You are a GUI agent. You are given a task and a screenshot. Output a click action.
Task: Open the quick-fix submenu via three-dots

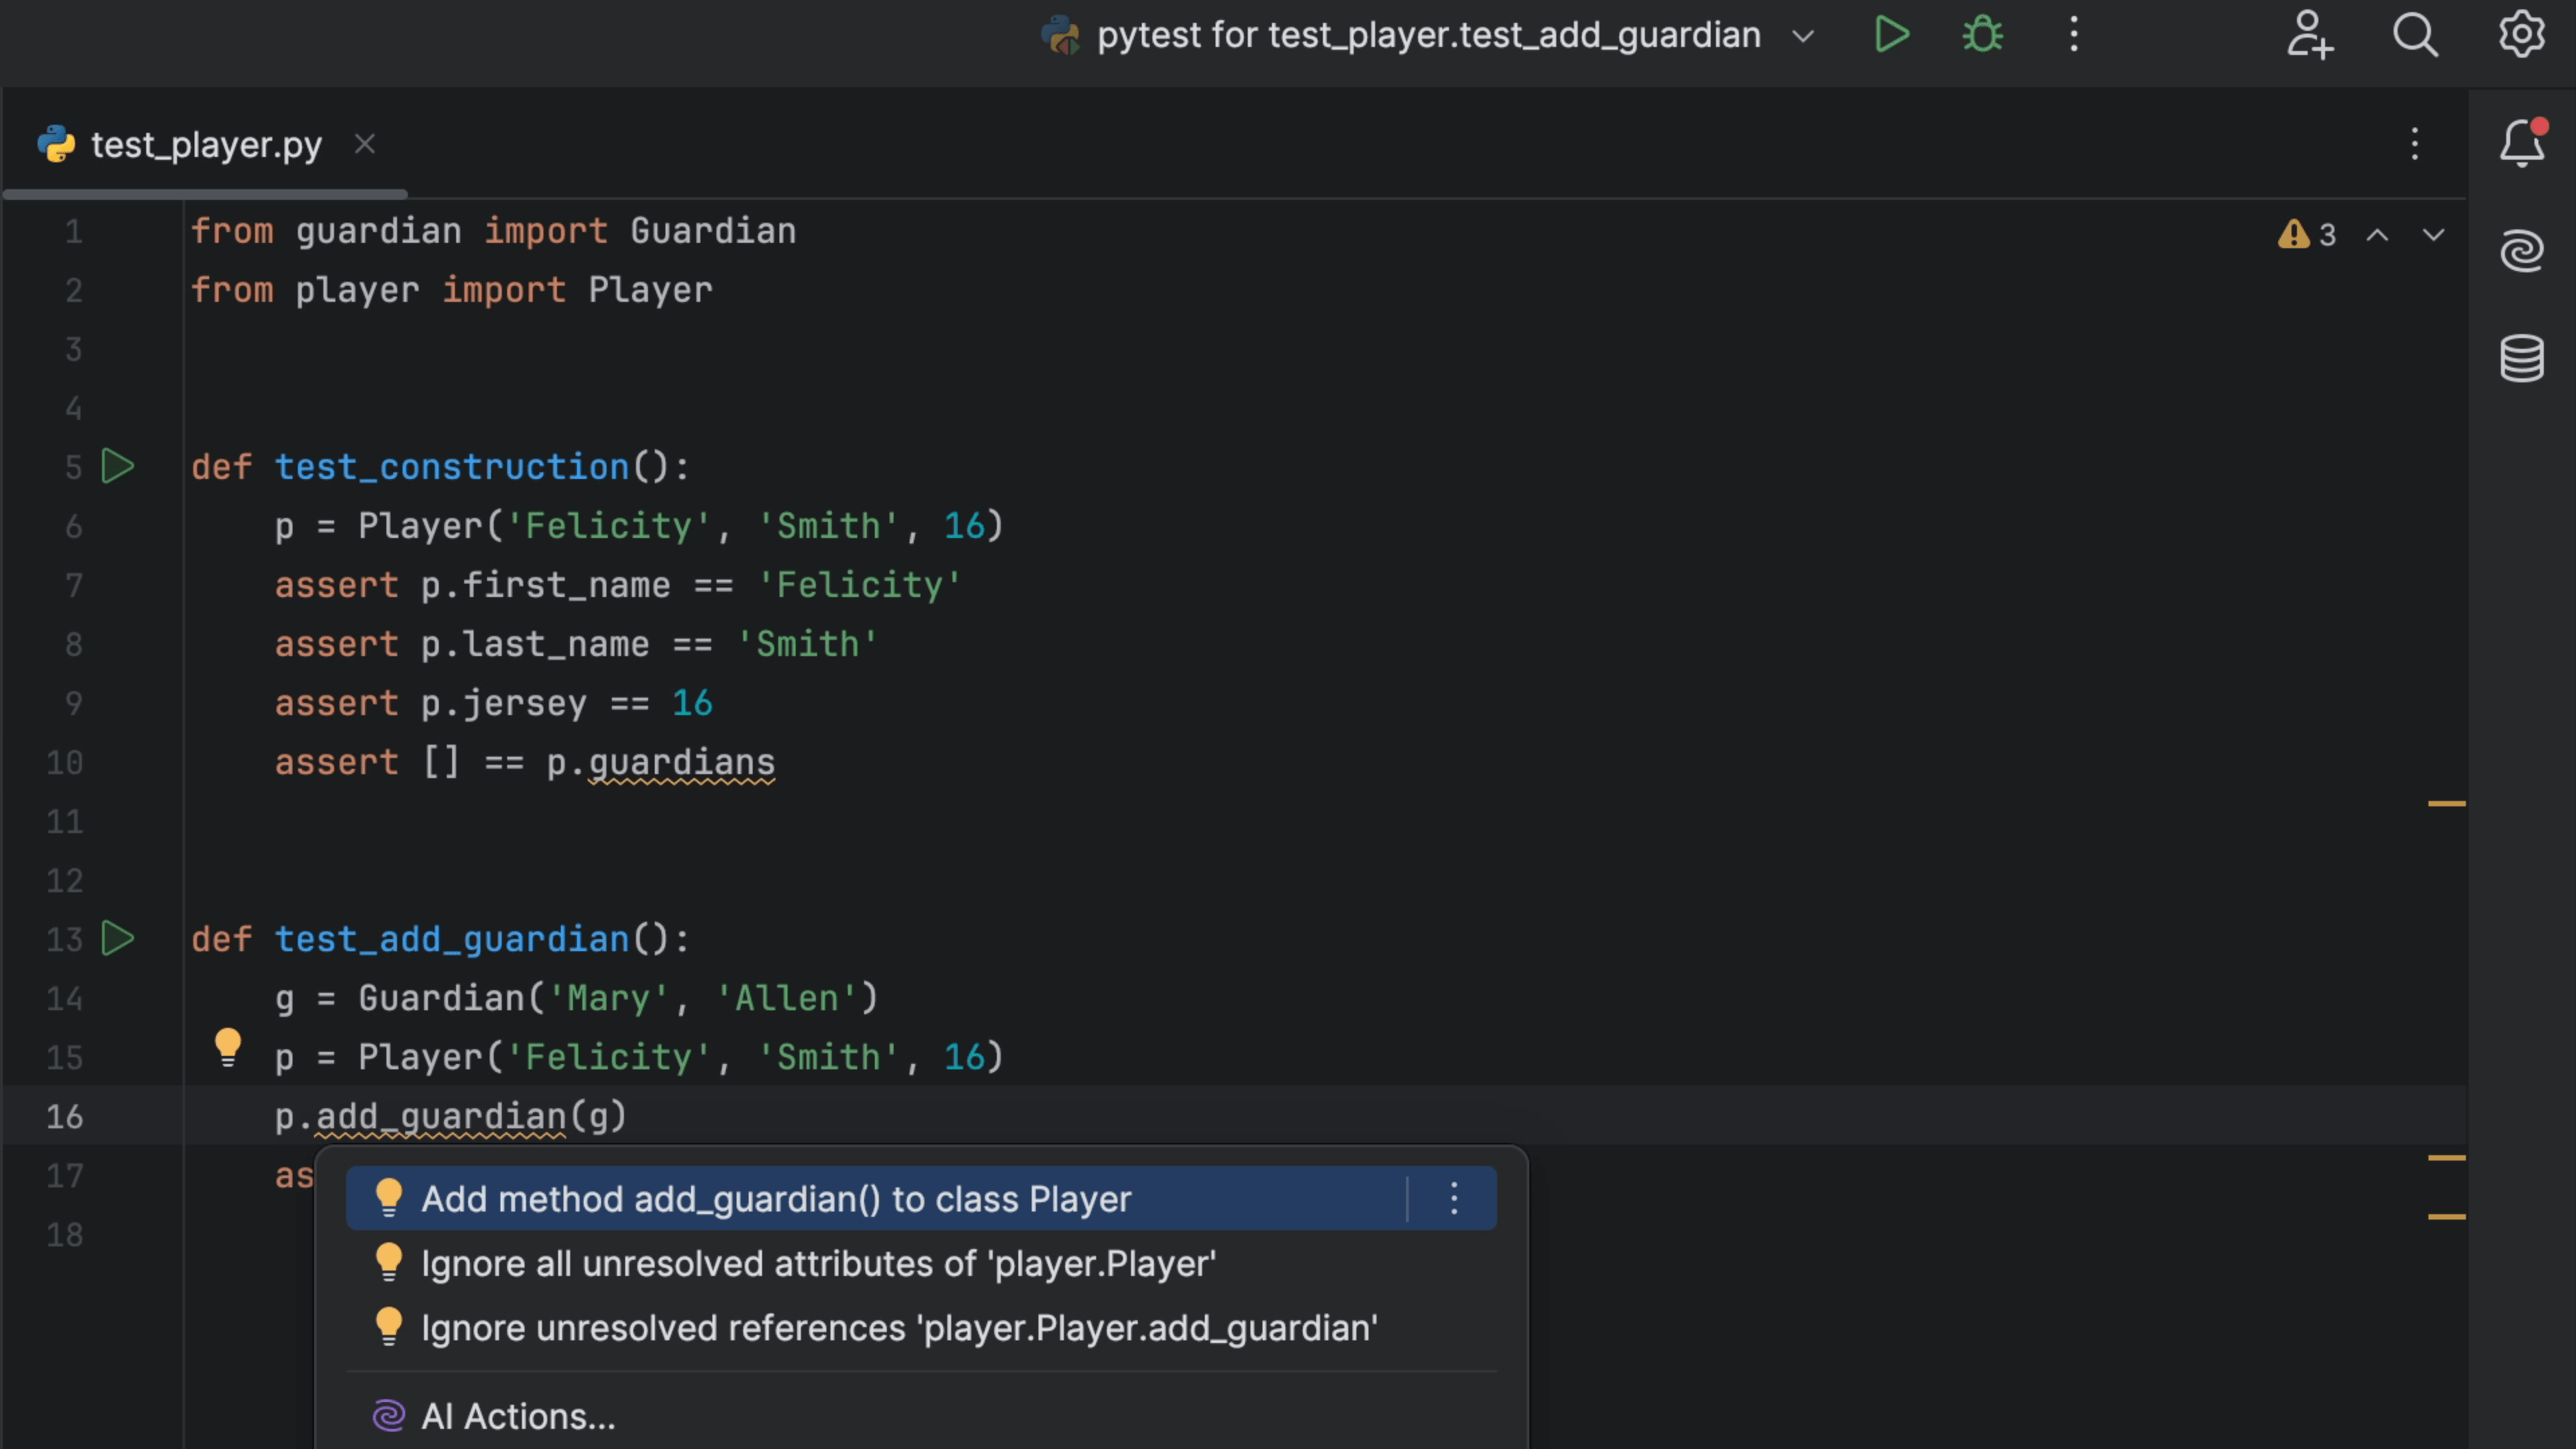1454,1198
